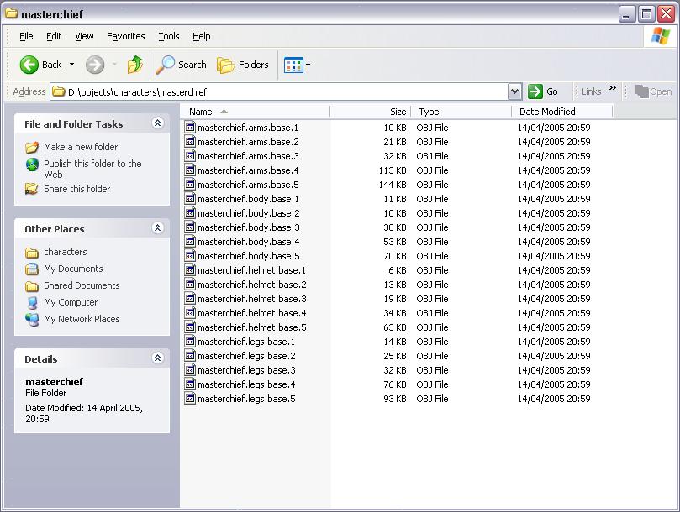Click the 93 KB size cell
This screenshot has height=512, width=680.
tap(395, 399)
